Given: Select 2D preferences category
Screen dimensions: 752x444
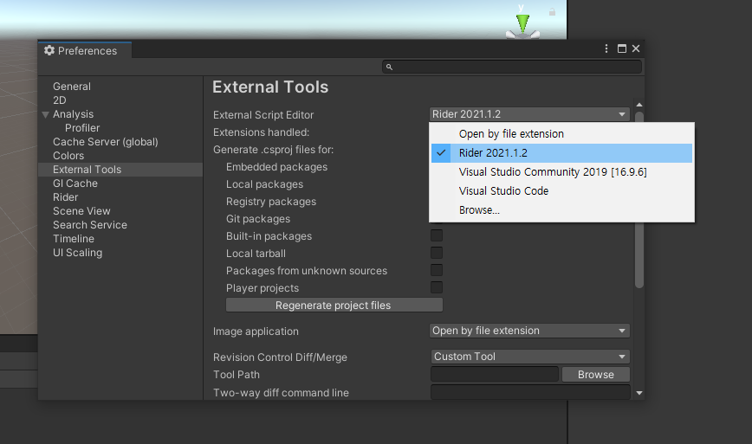Looking at the screenshot, I should [x=60, y=100].
